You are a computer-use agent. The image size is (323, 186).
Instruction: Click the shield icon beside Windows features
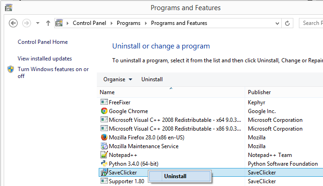coord(11,69)
